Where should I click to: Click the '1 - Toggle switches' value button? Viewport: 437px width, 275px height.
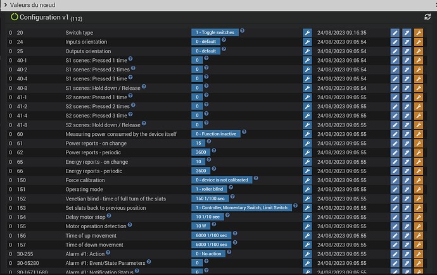point(215,32)
